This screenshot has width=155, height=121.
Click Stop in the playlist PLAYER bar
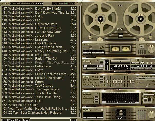click(x=24, y=4)
